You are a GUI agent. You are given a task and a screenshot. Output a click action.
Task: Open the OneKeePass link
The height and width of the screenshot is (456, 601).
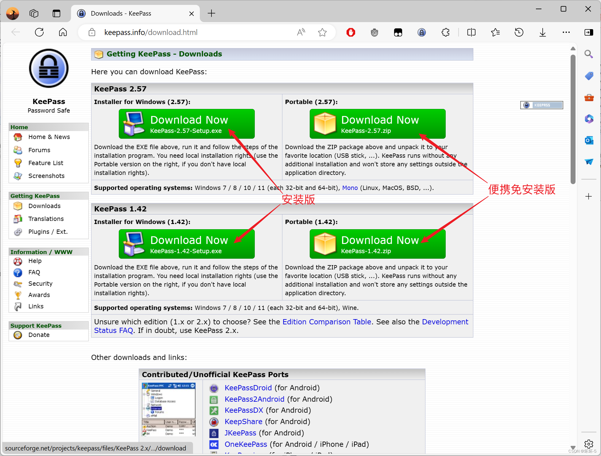pyautogui.click(x=246, y=444)
